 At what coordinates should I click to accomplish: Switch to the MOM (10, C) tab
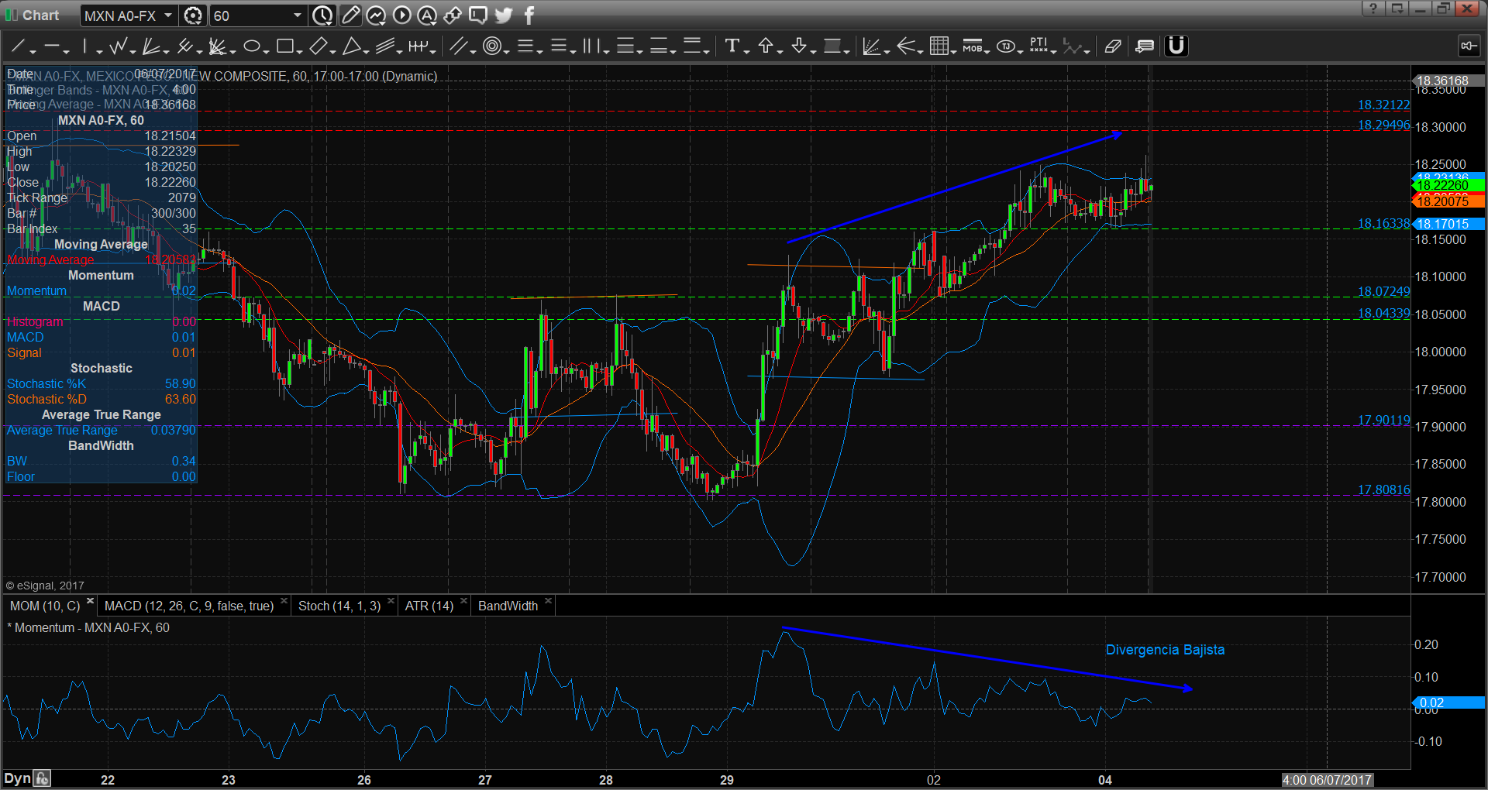point(44,606)
